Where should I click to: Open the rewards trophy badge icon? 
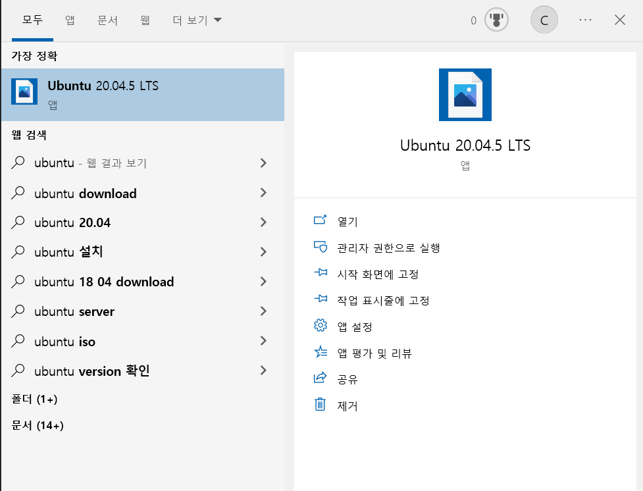(x=496, y=20)
